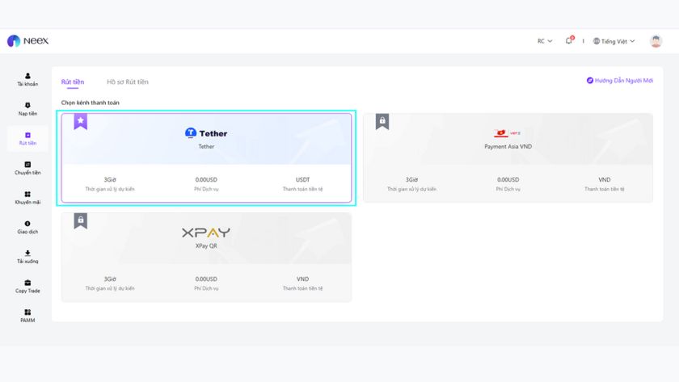This screenshot has width=679, height=382.
Task: Click the Payment Asia VND logo
Action: [x=508, y=133]
